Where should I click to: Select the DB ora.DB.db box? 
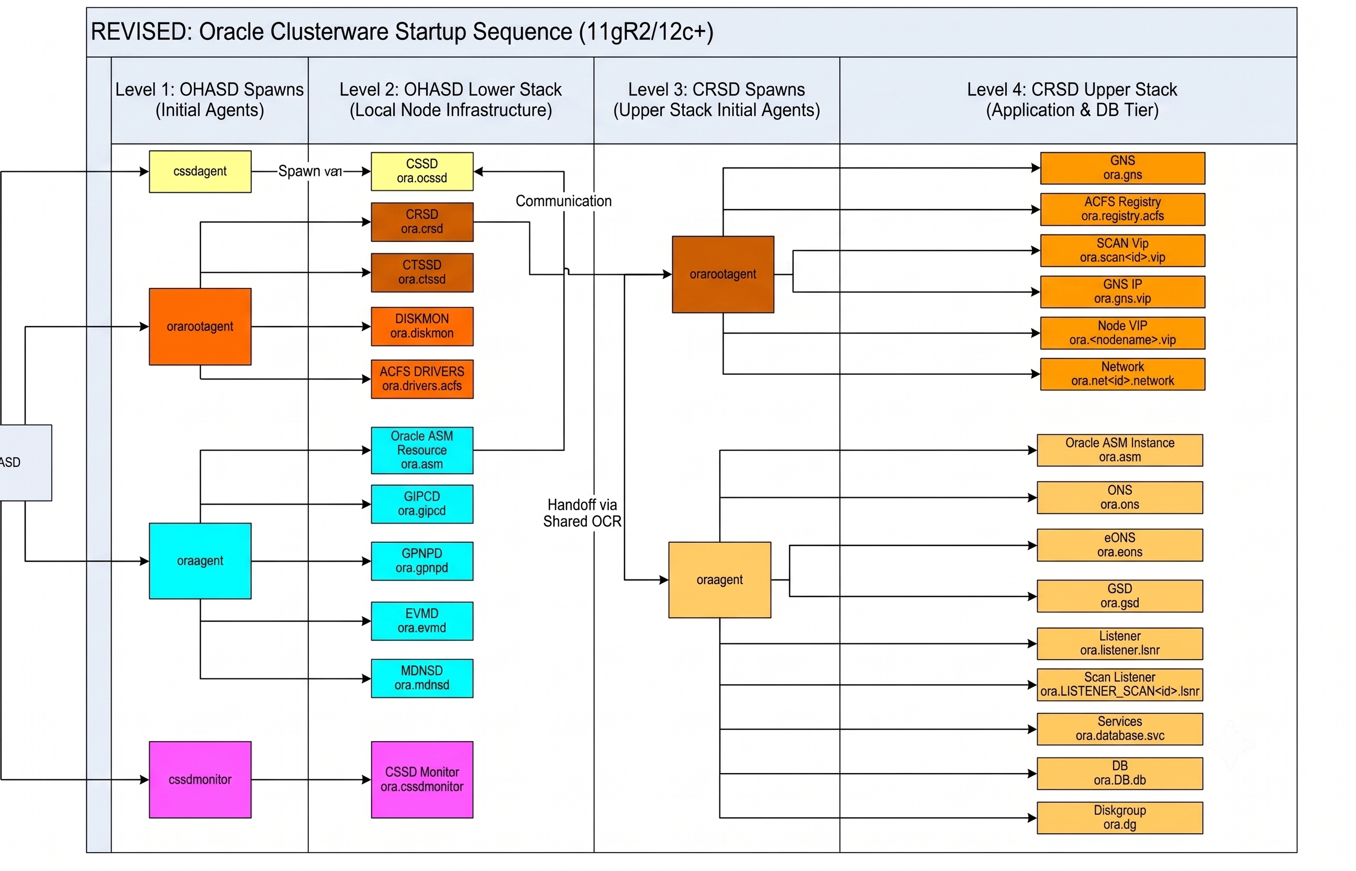point(1119,773)
